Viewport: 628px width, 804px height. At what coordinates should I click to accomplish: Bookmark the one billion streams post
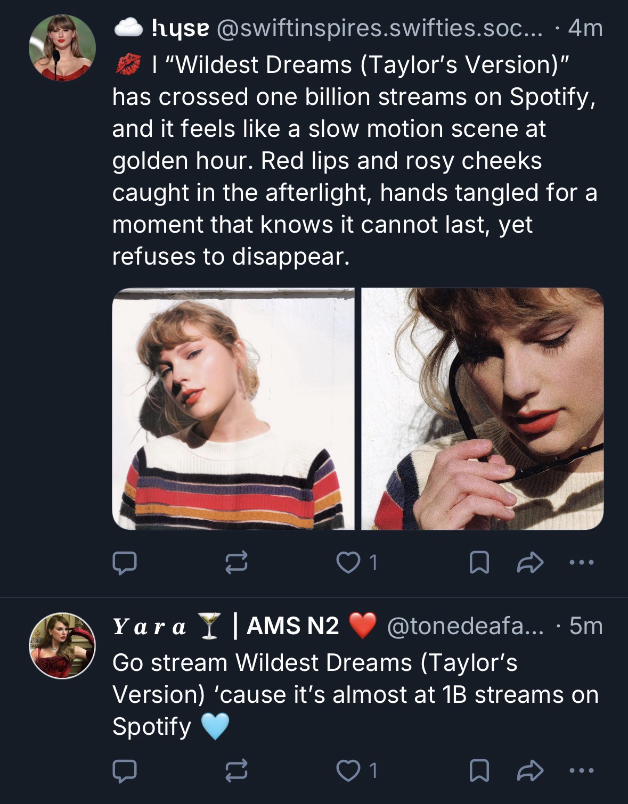click(479, 563)
